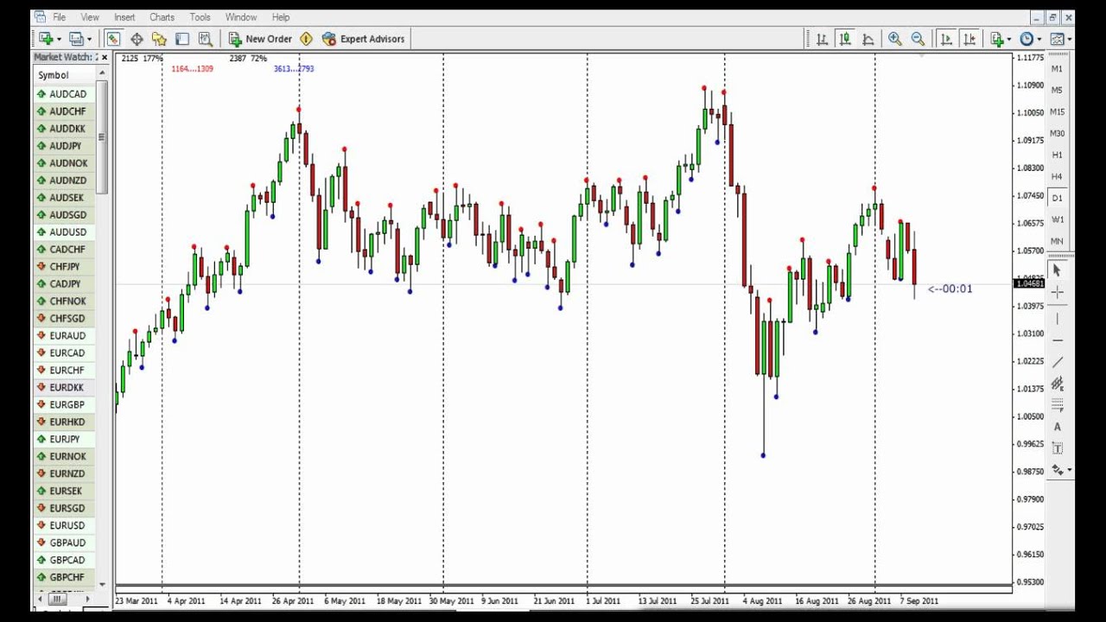The image size is (1106, 622).
Task: Open the File menu
Action: pos(59,17)
